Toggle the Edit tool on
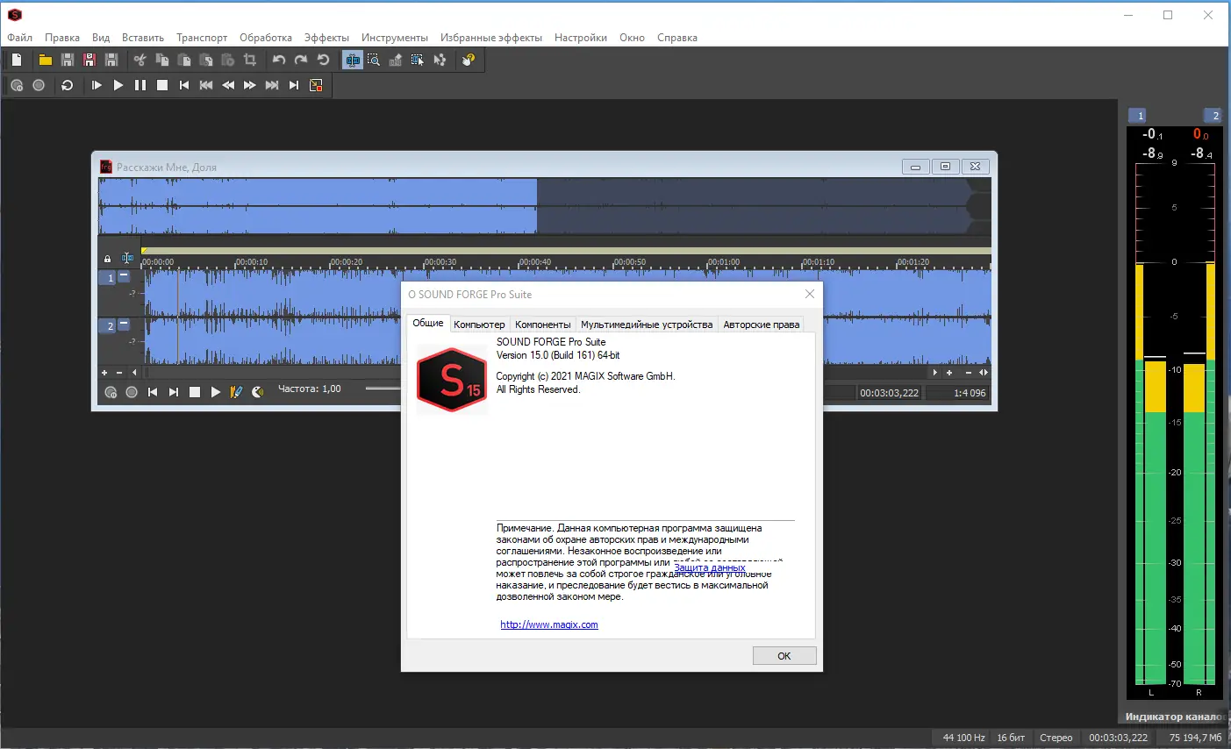This screenshot has width=1231, height=749. click(x=352, y=59)
